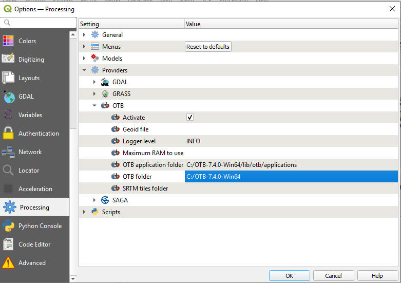Collapse the OTB provider node
Screen dimensions: 401x283
pos(94,105)
